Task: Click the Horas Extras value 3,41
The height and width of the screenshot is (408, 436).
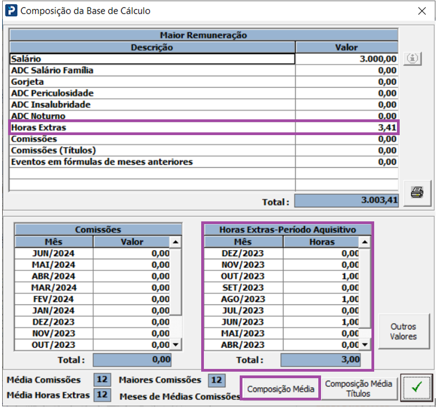Action: pyautogui.click(x=347, y=127)
